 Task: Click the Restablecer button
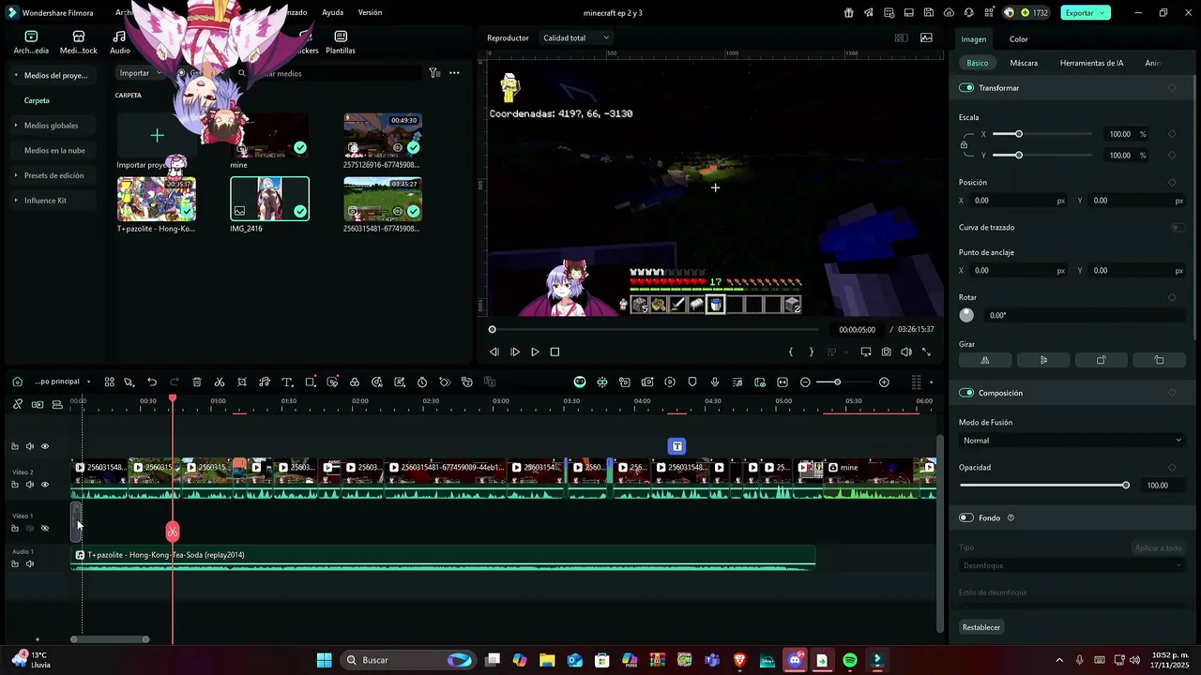981,627
